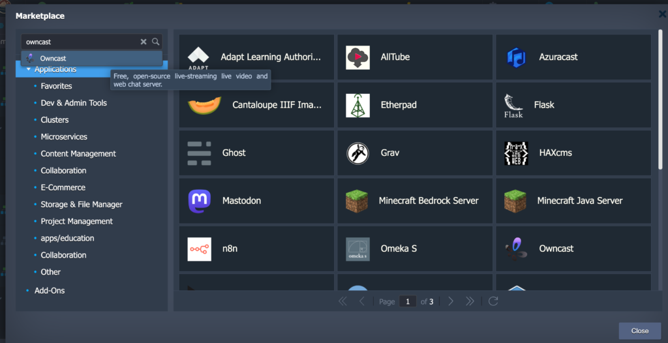
Task: Click the Mastodon purple logo icon
Action: [x=200, y=201]
